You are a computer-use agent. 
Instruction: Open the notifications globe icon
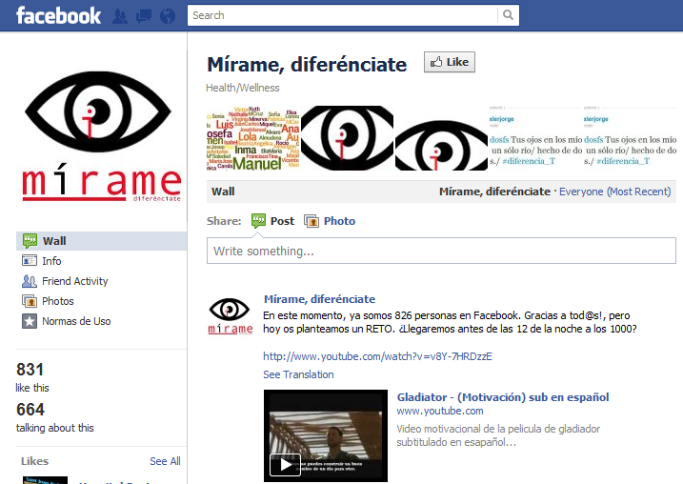(x=168, y=16)
